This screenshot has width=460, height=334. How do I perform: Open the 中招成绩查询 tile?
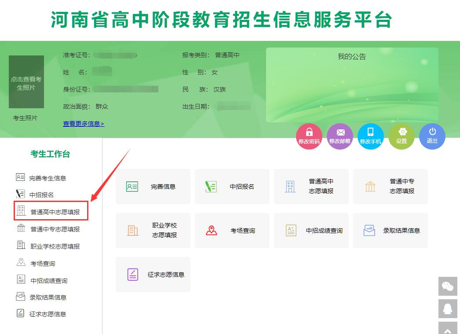pyautogui.click(x=311, y=231)
